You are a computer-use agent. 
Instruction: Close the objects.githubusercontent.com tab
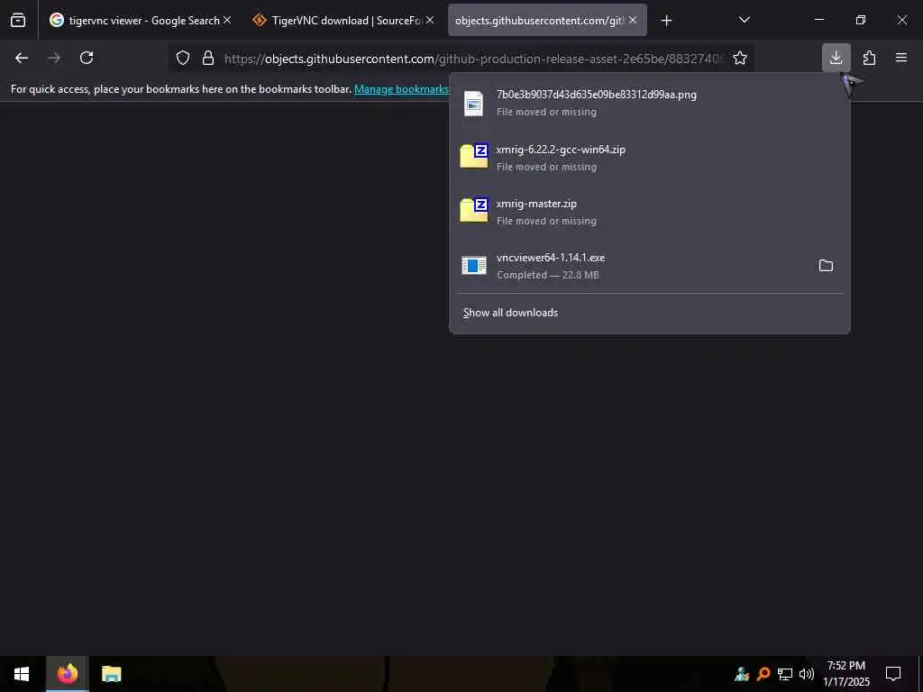point(633,20)
